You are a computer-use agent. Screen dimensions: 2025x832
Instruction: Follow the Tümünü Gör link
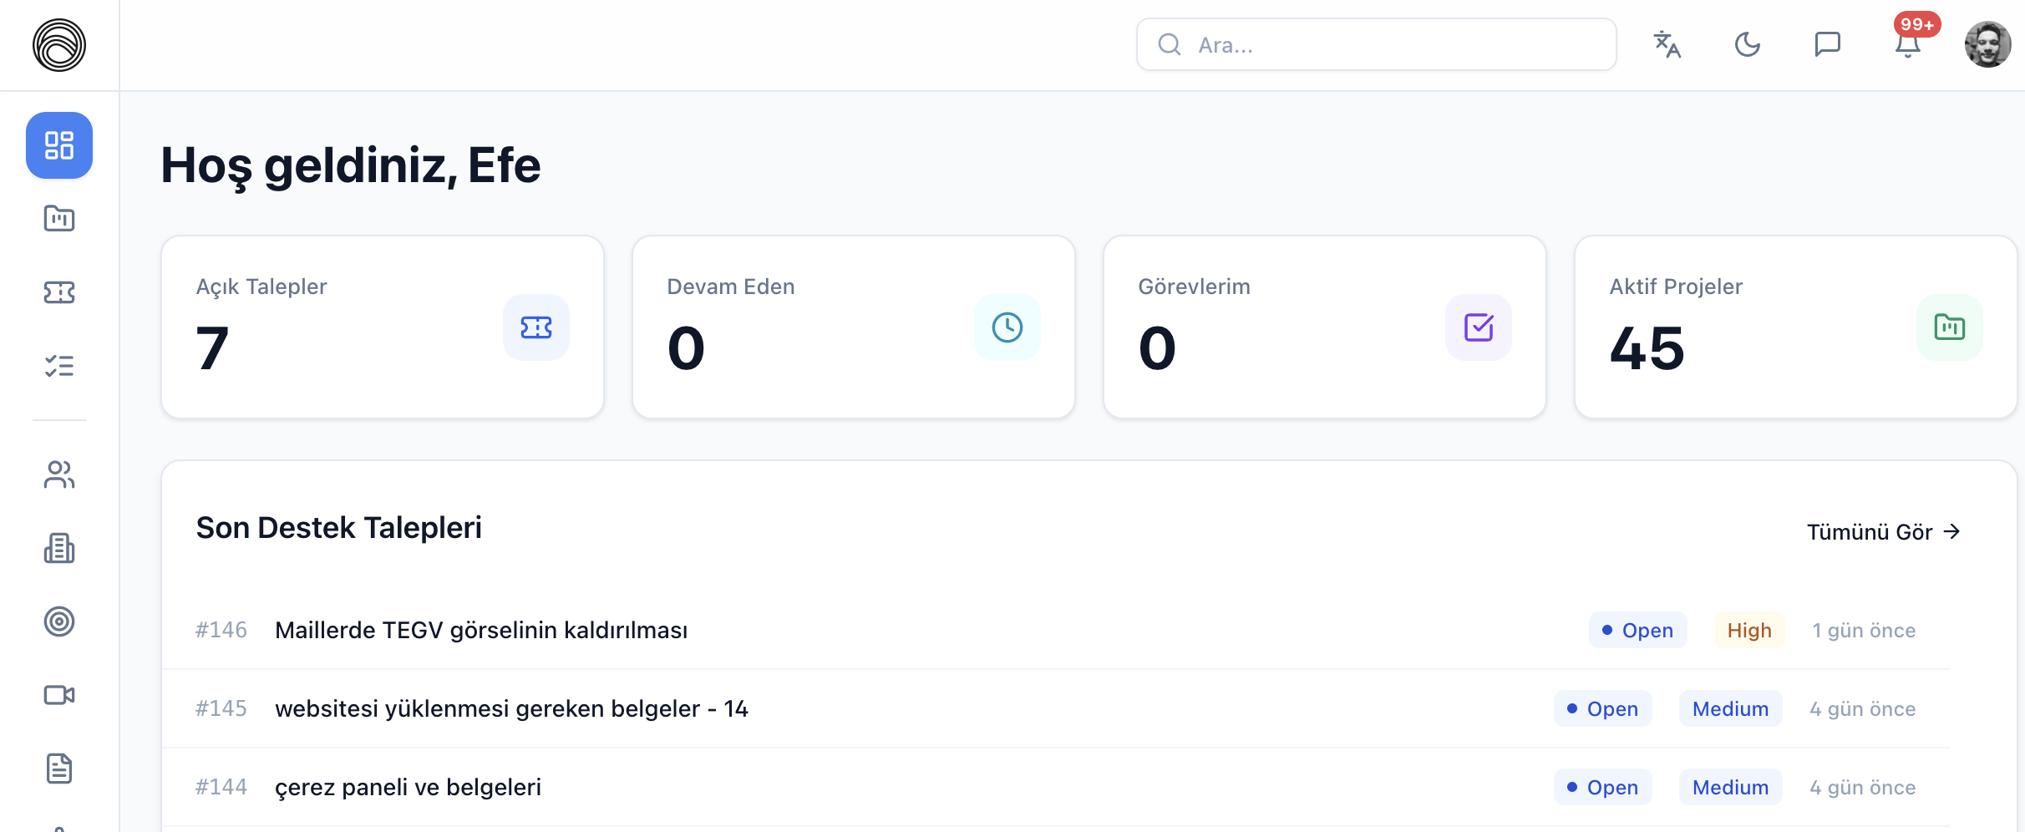click(x=1884, y=532)
